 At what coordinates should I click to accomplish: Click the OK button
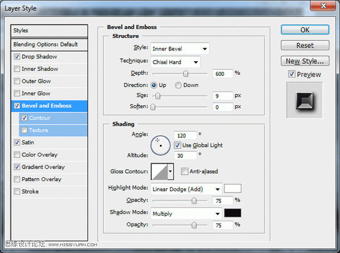pyautogui.click(x=305, y=29)
